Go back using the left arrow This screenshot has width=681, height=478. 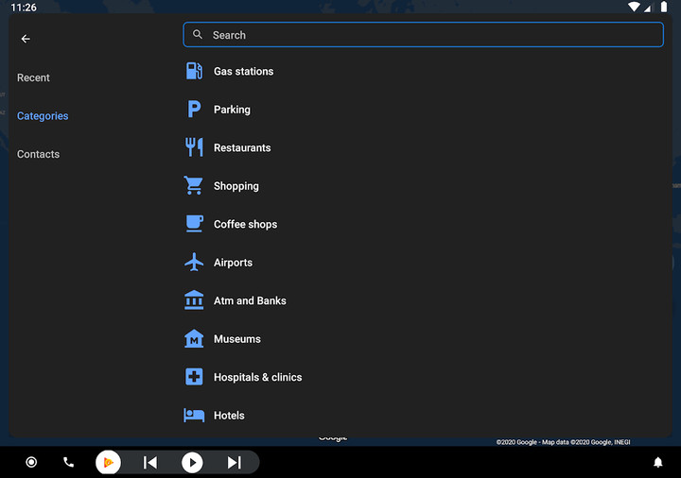tap(26, 39)
